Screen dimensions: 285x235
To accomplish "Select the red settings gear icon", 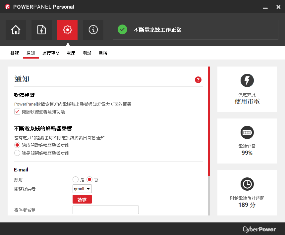I will click(x=67, y=30).
